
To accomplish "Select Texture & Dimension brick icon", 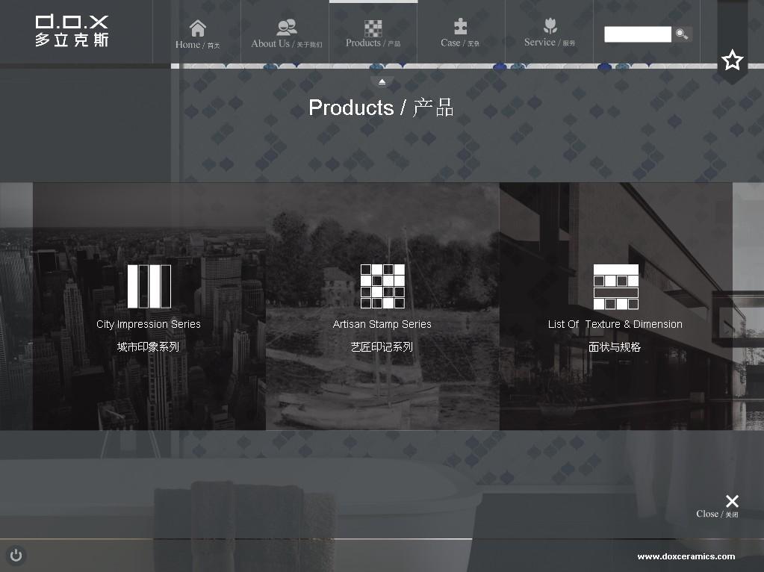I will (615, 286).
